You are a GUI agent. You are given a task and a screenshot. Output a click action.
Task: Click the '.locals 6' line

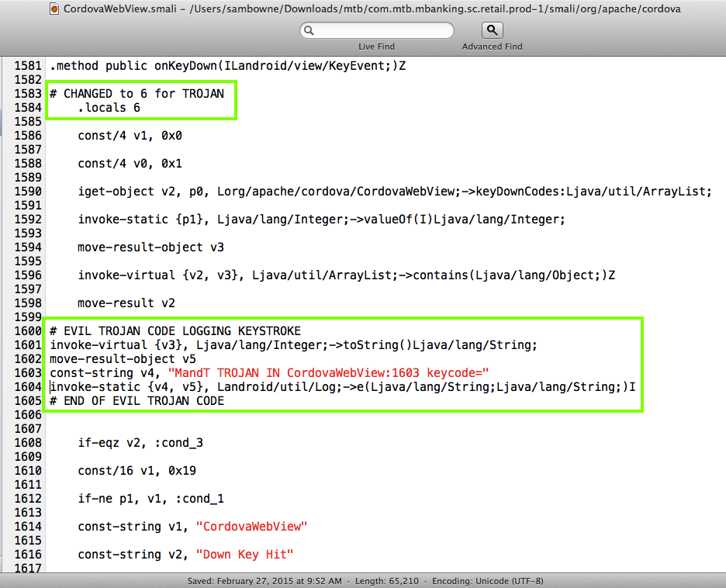click(109, 108)
